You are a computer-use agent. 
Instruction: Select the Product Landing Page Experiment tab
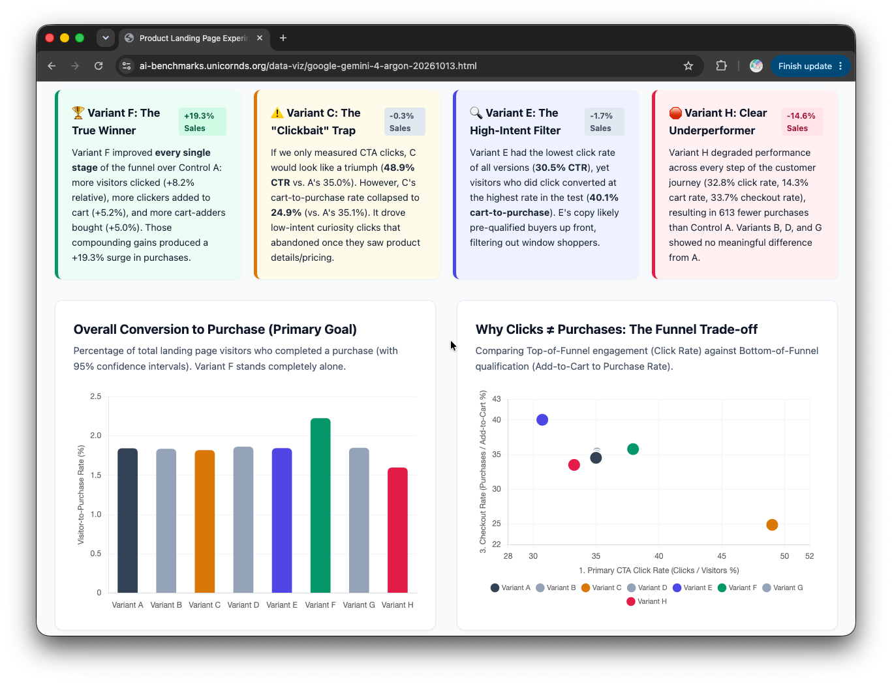[194, 38]
